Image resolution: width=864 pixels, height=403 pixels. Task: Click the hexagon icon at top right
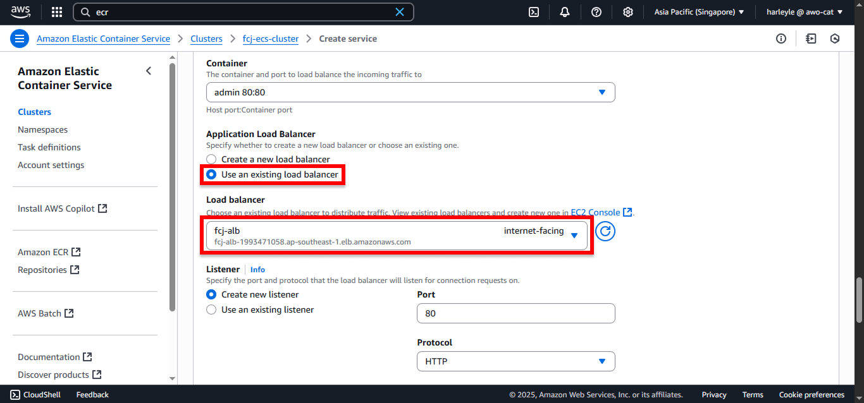(x=835, y=39)
